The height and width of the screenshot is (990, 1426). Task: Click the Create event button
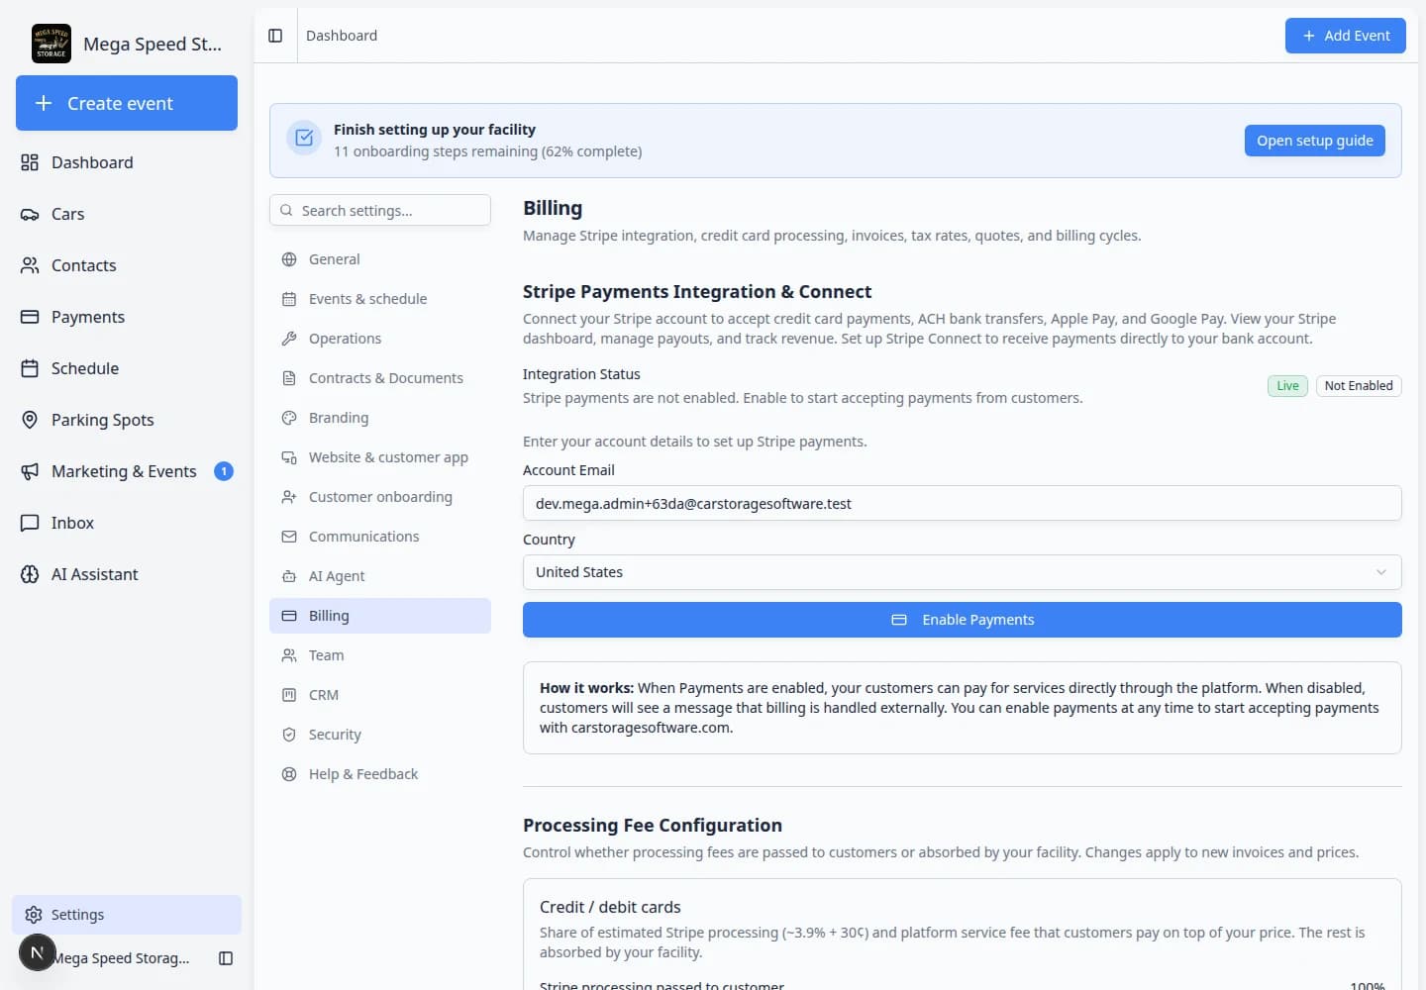point(127,103)
